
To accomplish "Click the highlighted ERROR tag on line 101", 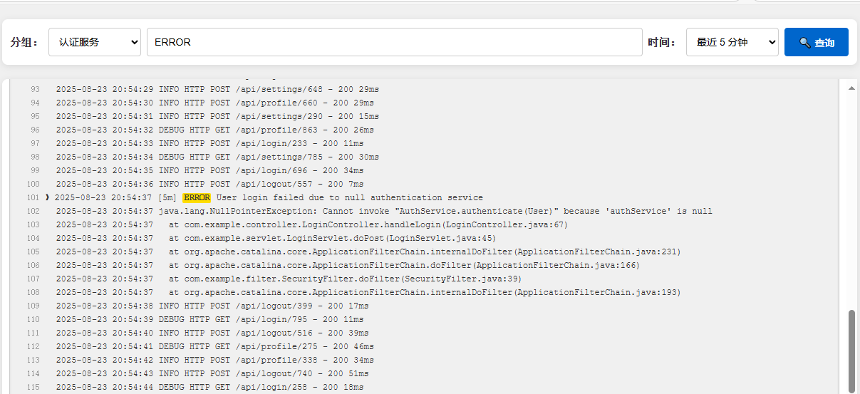I will [197, 197].
